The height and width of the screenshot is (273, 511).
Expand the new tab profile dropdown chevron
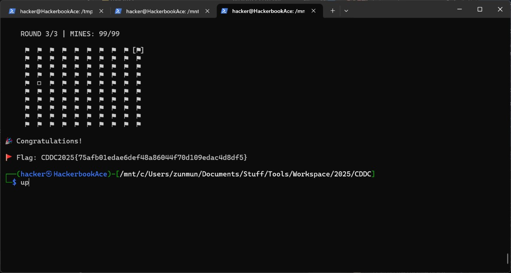pos(346,11)
